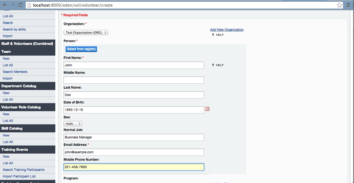
Task: Bookmark page using the star icon
Action: (339, 5)
